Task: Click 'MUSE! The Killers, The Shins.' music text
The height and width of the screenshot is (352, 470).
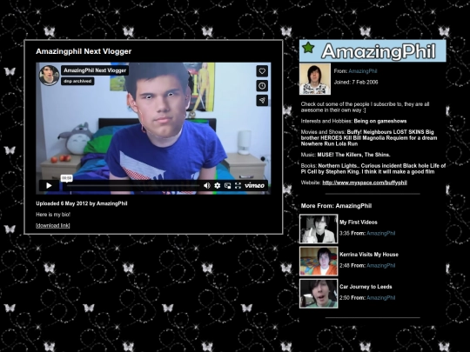Action: click(x=353, y=155)
